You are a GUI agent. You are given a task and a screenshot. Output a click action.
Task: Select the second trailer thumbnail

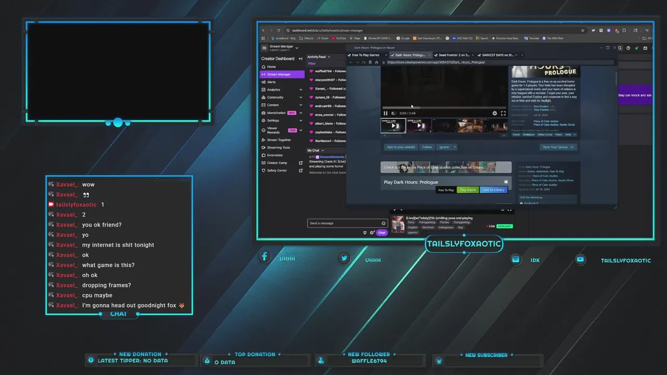[419, 126]
